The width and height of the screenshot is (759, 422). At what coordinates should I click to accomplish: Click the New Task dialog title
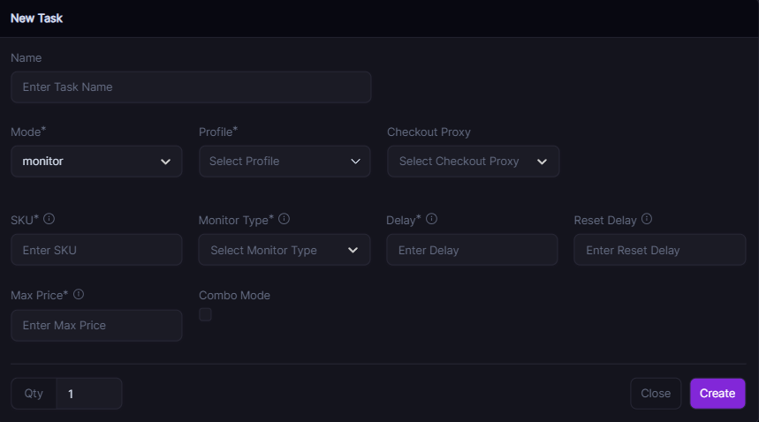tap(36, 18)
